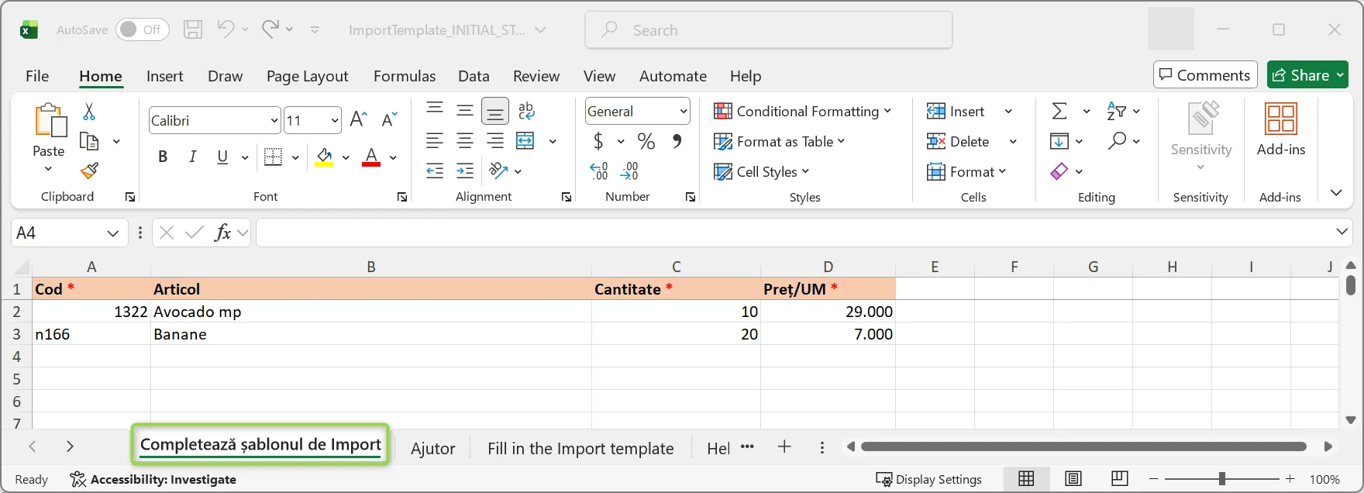Expand the Name Box dropdown arrow
Viewport: 1364px width, 493px height.
coord(112,233)
